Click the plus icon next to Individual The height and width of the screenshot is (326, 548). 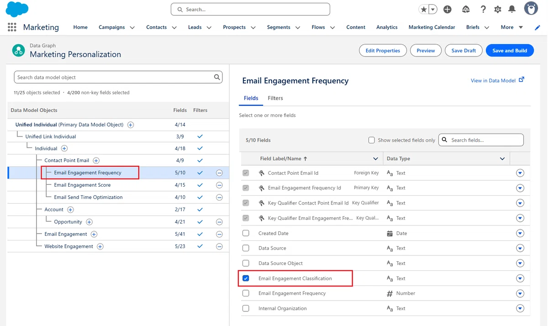pos(64,148)
